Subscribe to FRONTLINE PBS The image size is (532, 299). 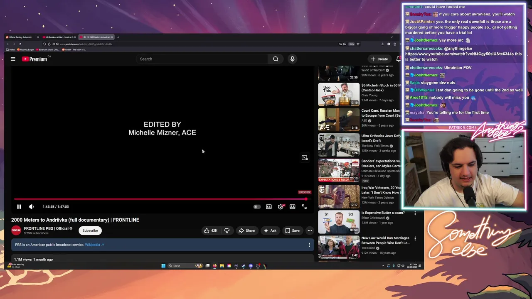click(90, 230)
